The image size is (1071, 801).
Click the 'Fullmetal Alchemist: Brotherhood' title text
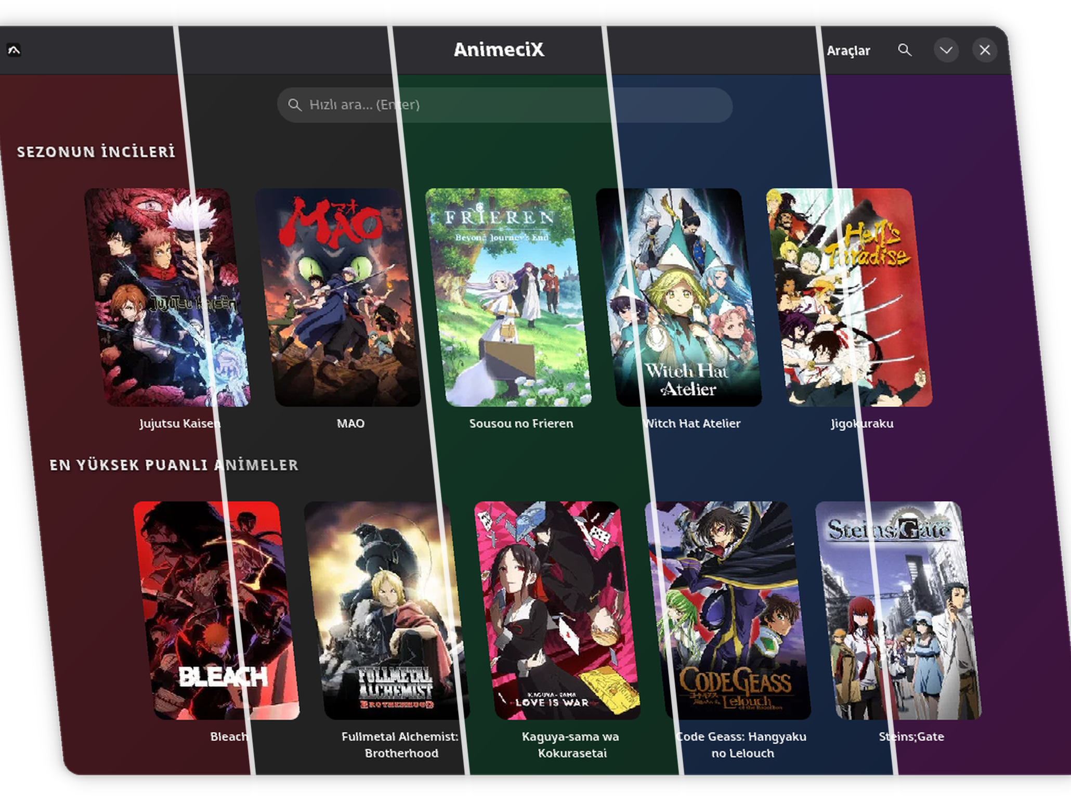point(400,745)
